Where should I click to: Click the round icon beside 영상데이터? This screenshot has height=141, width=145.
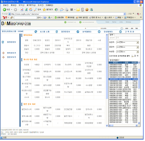[x=99, y=32]
